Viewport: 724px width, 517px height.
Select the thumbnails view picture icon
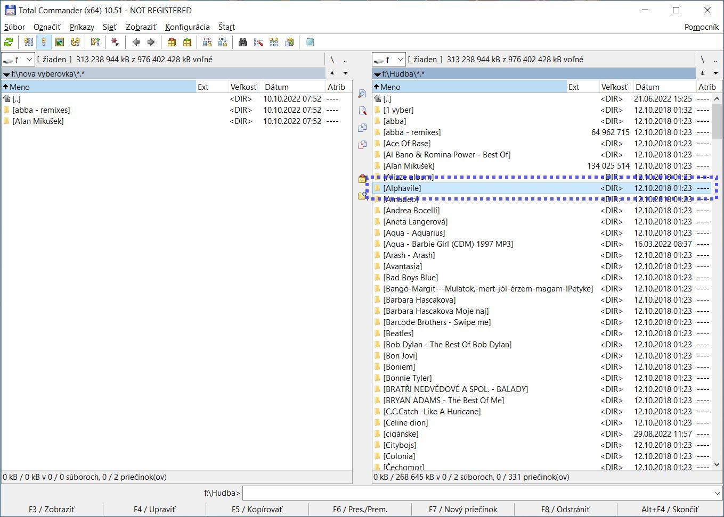point(60,42)
